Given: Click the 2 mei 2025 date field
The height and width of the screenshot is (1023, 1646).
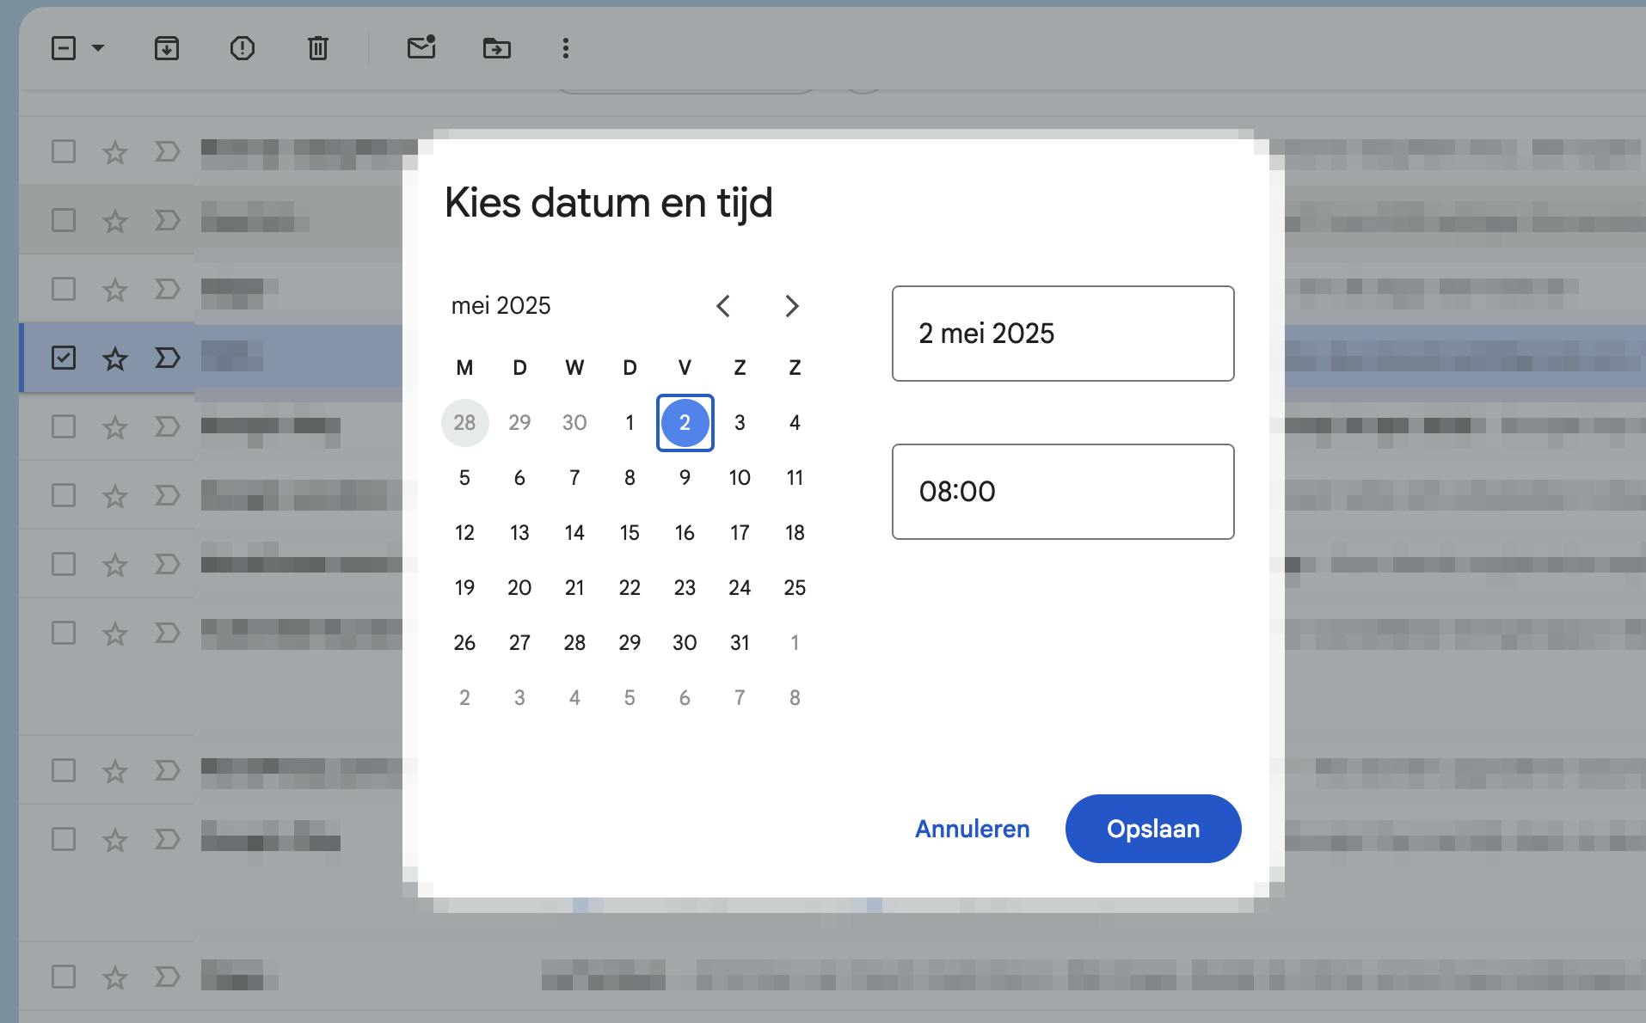Looking at the screenshot, I should 1063,334.
